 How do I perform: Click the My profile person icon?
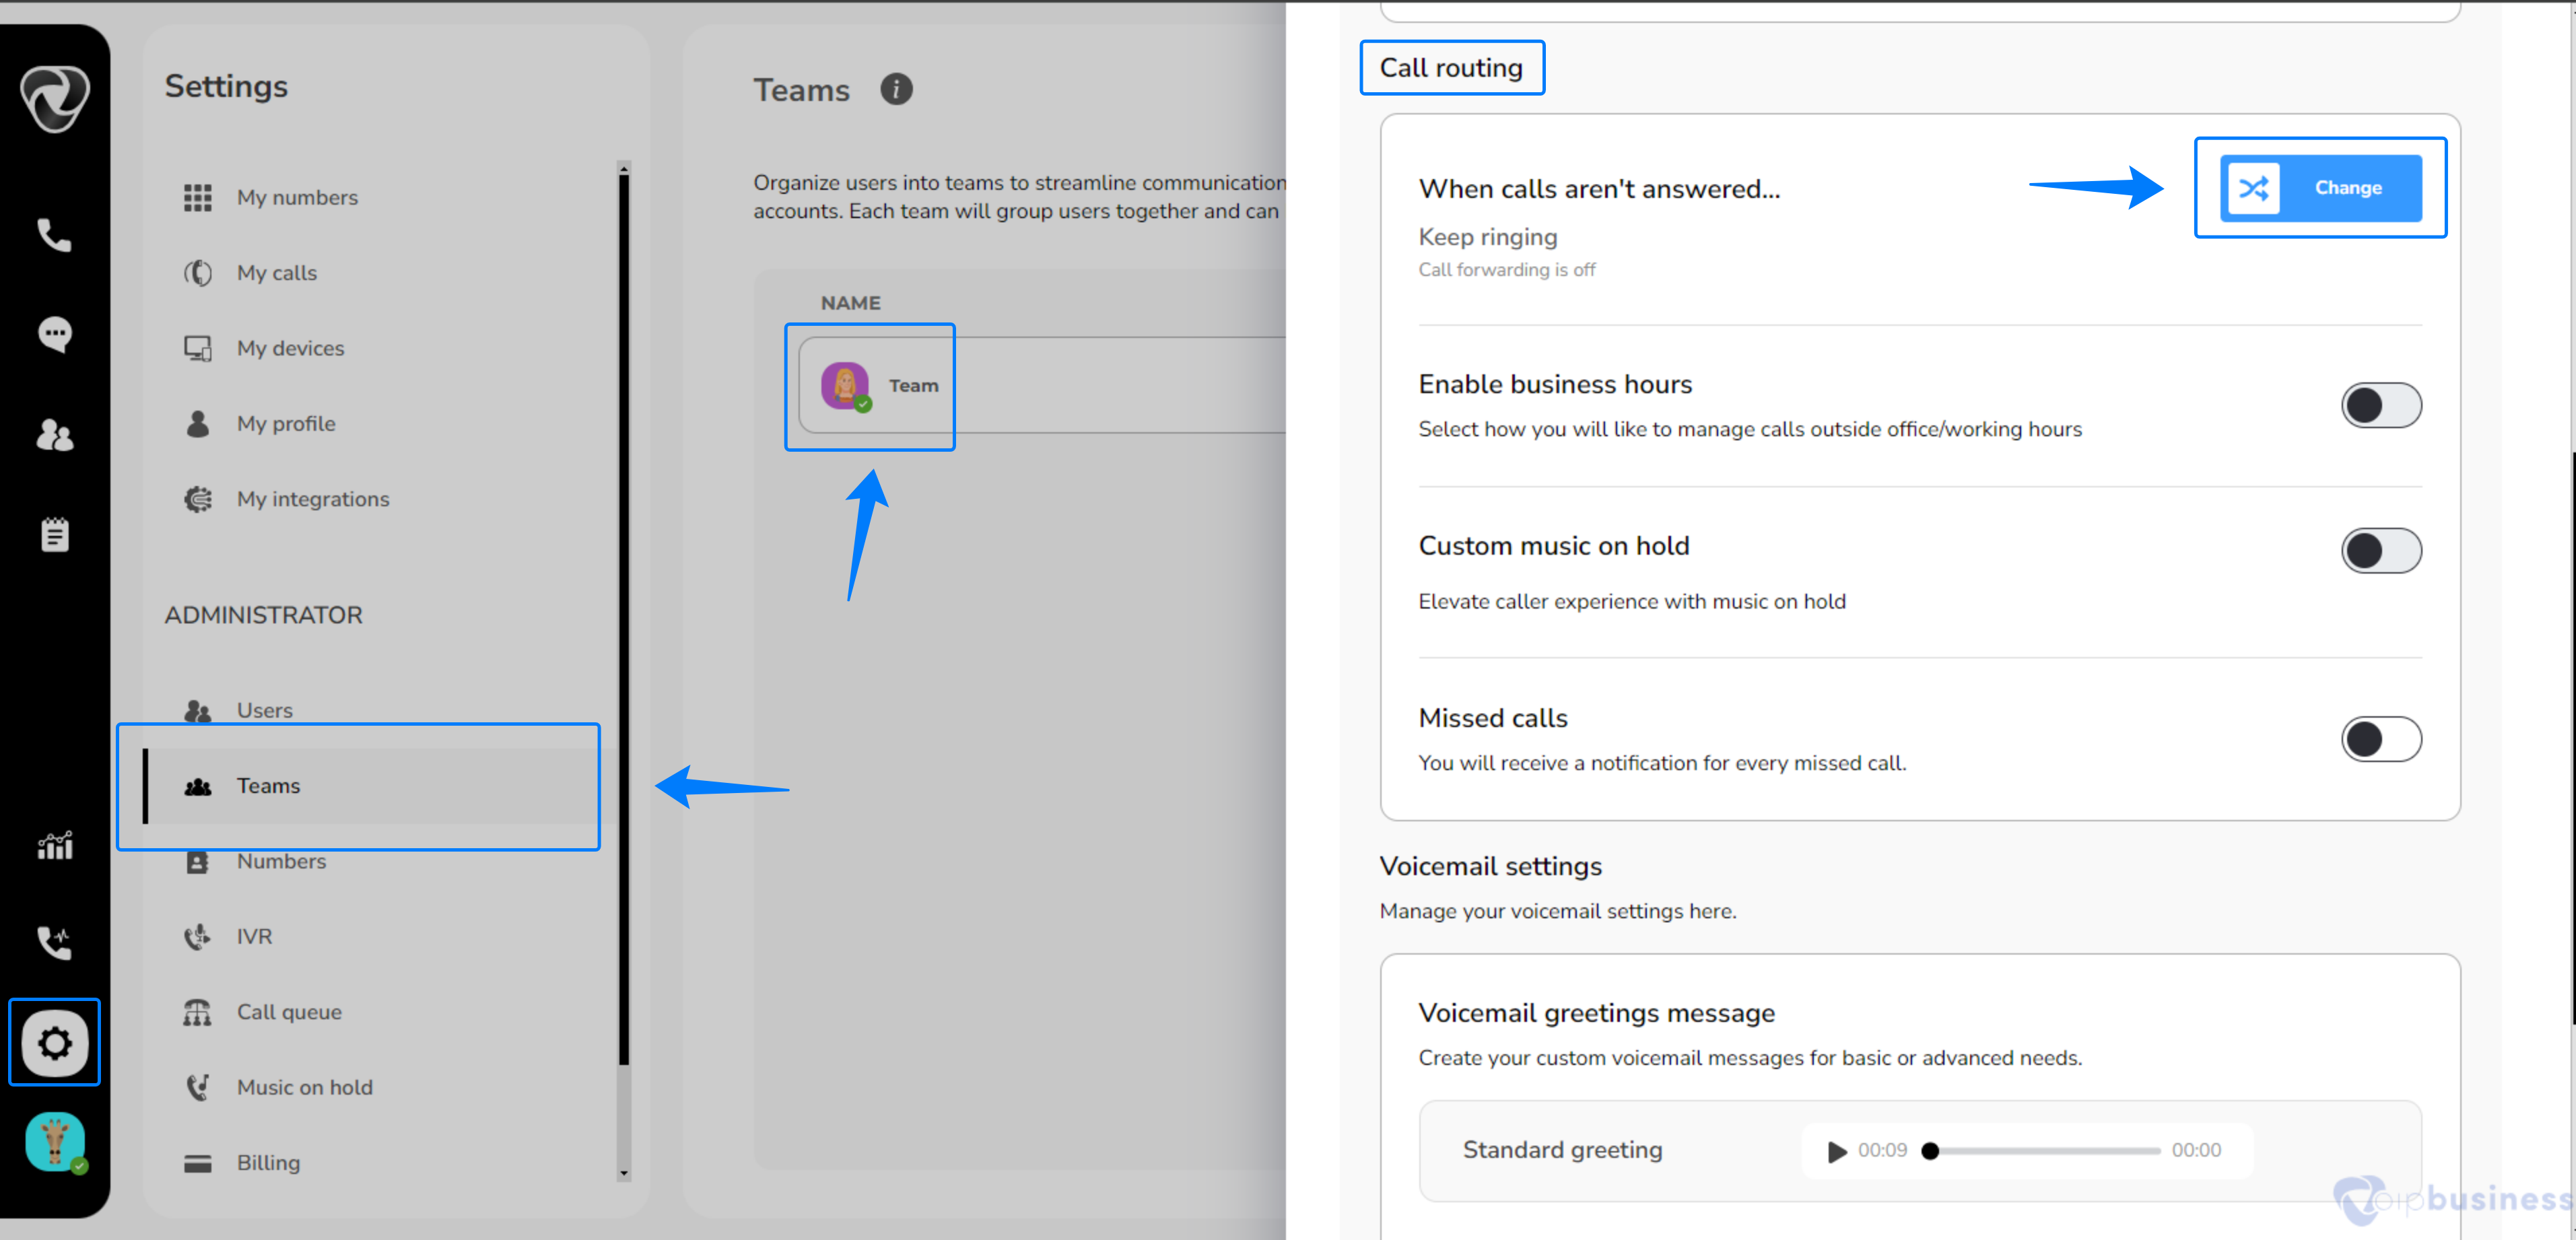pyautogui.click(x=197, y=423)
